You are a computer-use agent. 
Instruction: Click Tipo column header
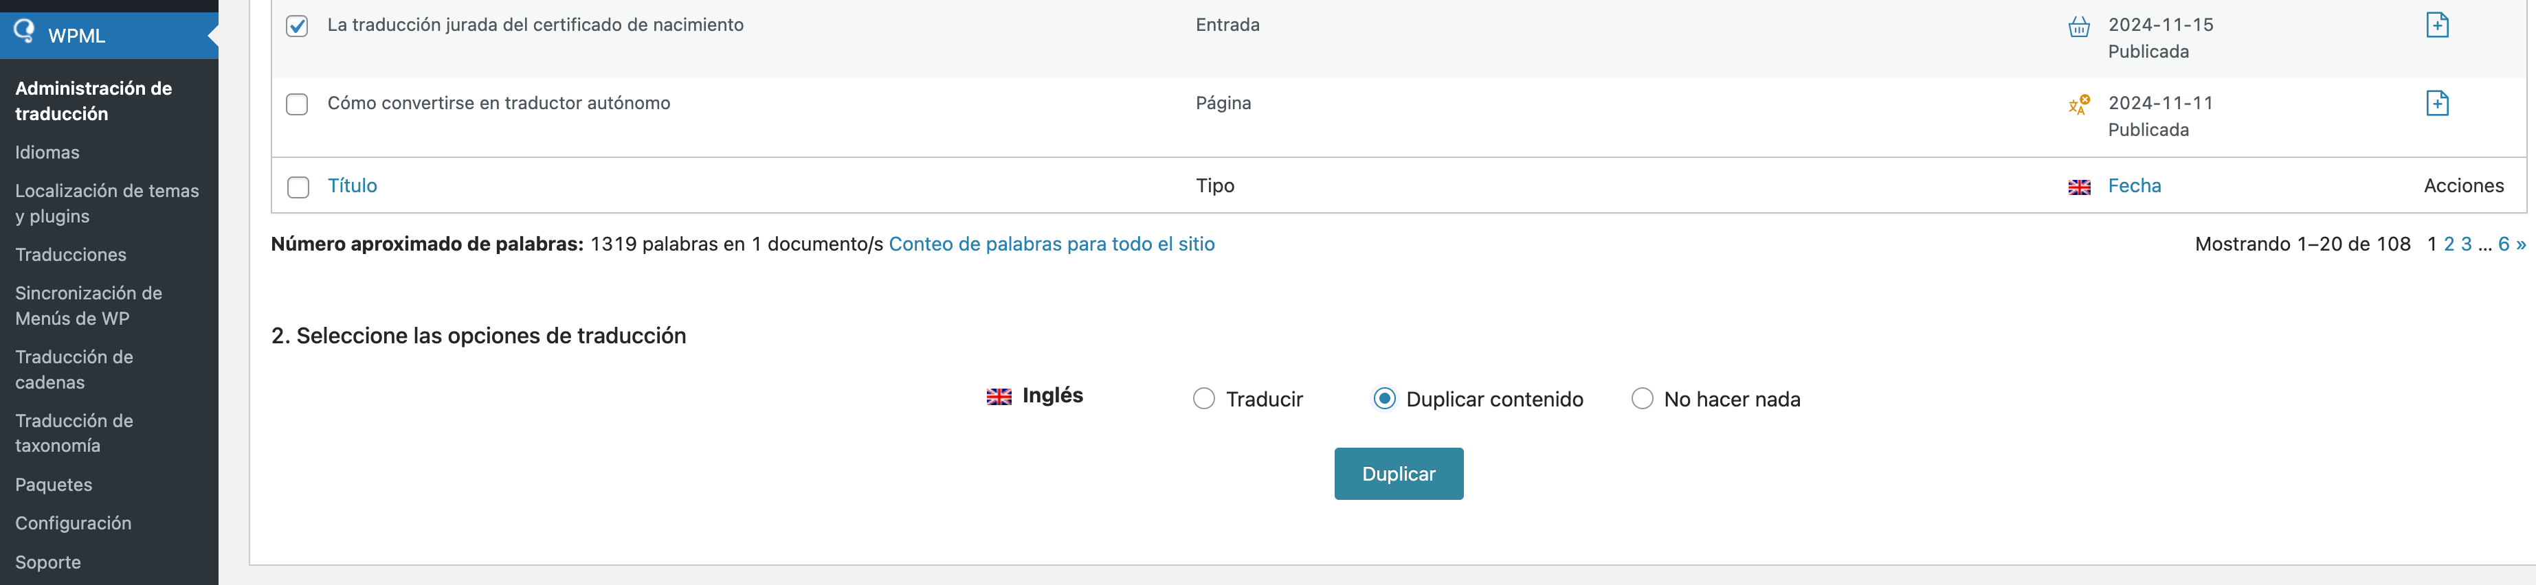(x=1215, y=186)
